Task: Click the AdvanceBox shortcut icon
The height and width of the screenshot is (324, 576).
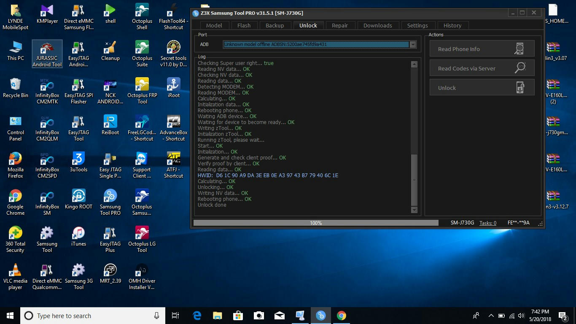Action: (x=174, y=128)
